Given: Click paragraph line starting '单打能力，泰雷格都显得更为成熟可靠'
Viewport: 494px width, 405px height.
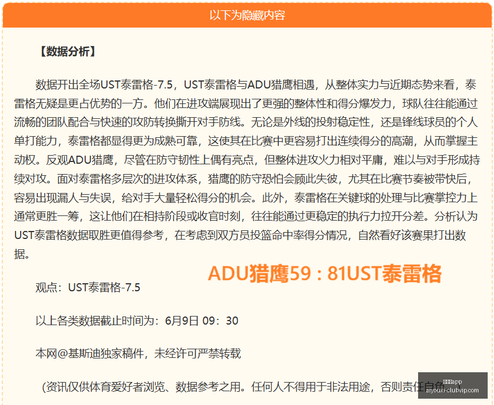Looking at the screenshot, I should tap(246, 141).
